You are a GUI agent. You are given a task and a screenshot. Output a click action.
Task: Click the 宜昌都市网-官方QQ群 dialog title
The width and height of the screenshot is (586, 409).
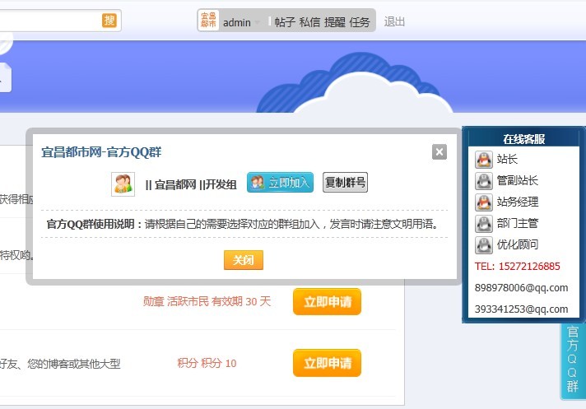click(x=101, y=152)
